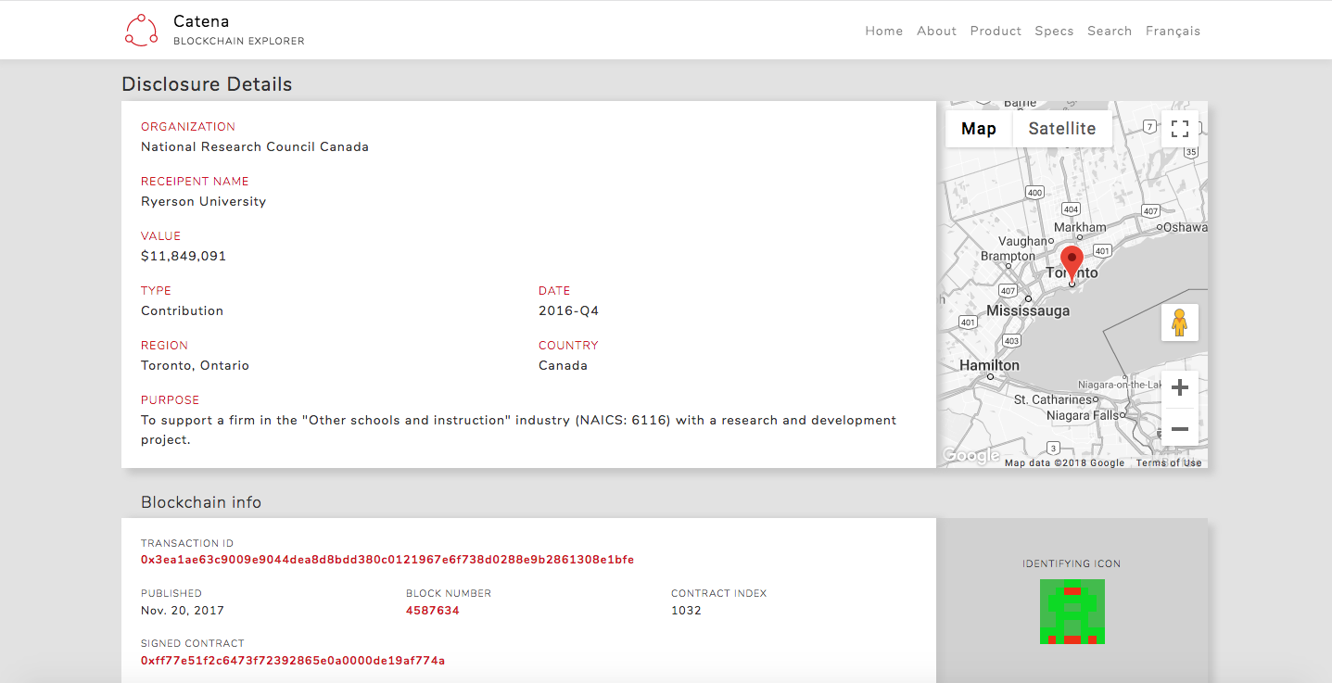Click the purpose description text
This screenshot has width=1332, height=683.
point(519,430)
